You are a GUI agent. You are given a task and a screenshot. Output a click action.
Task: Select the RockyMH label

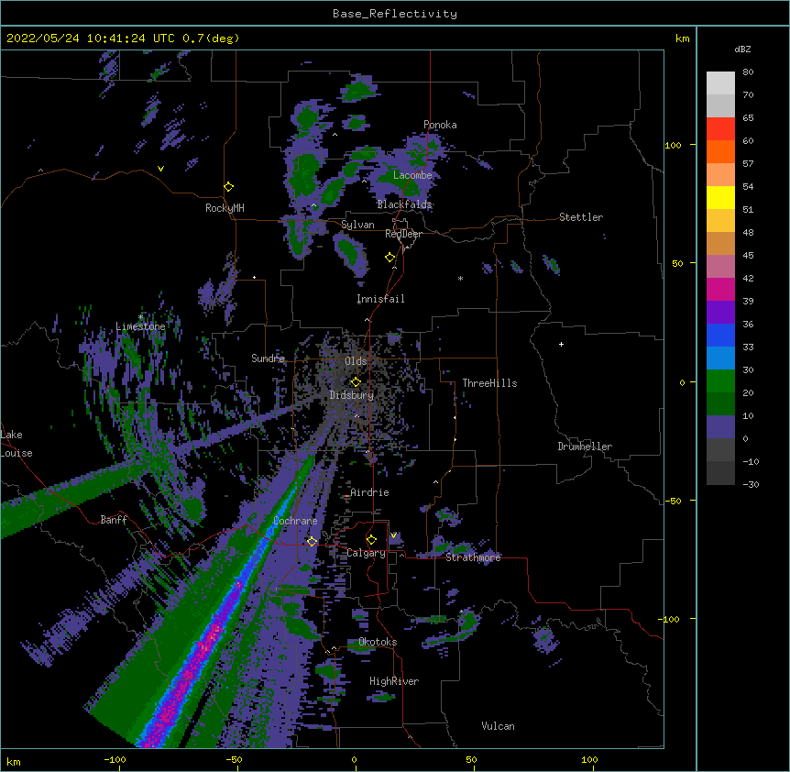tap(225, 208)
